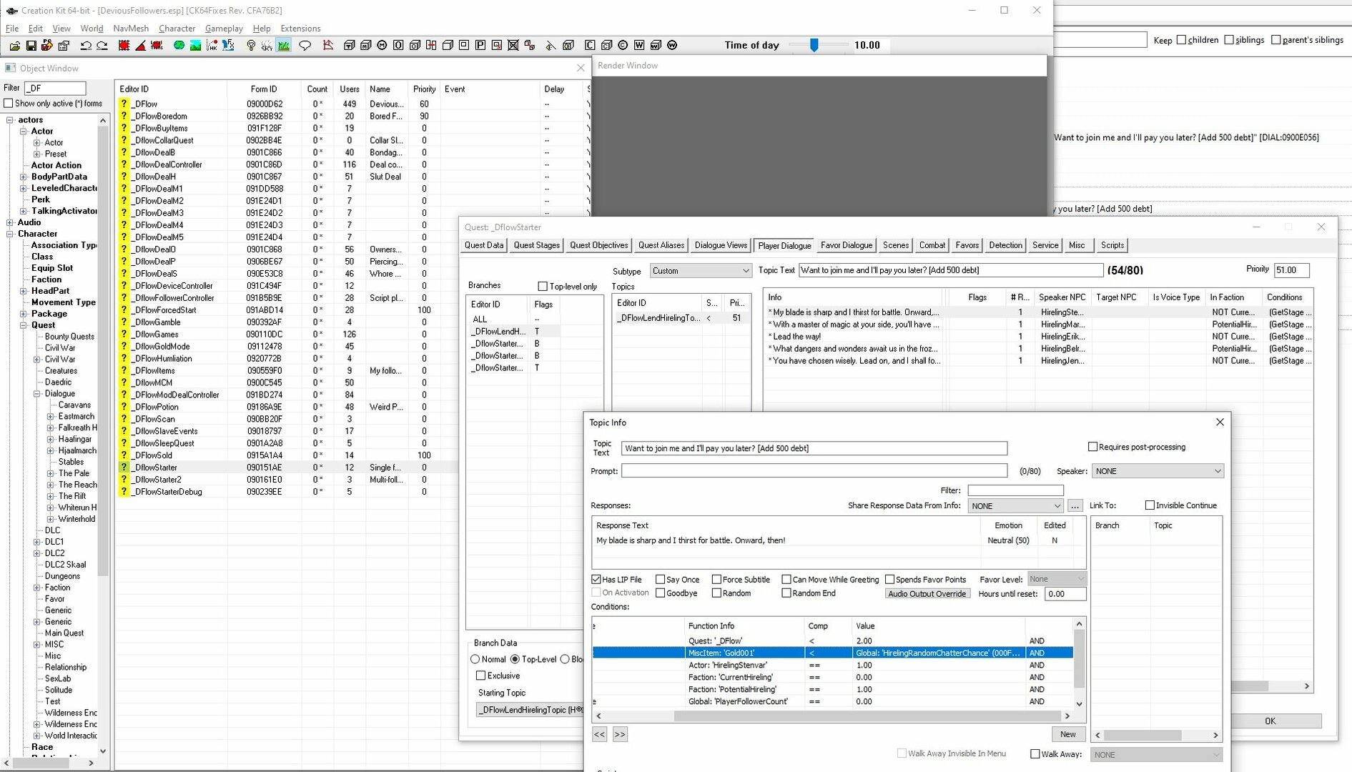This screenshot has width=1352, height=772.
Task: Click the Object Window Filter field
Action: (x=55, y=88)
